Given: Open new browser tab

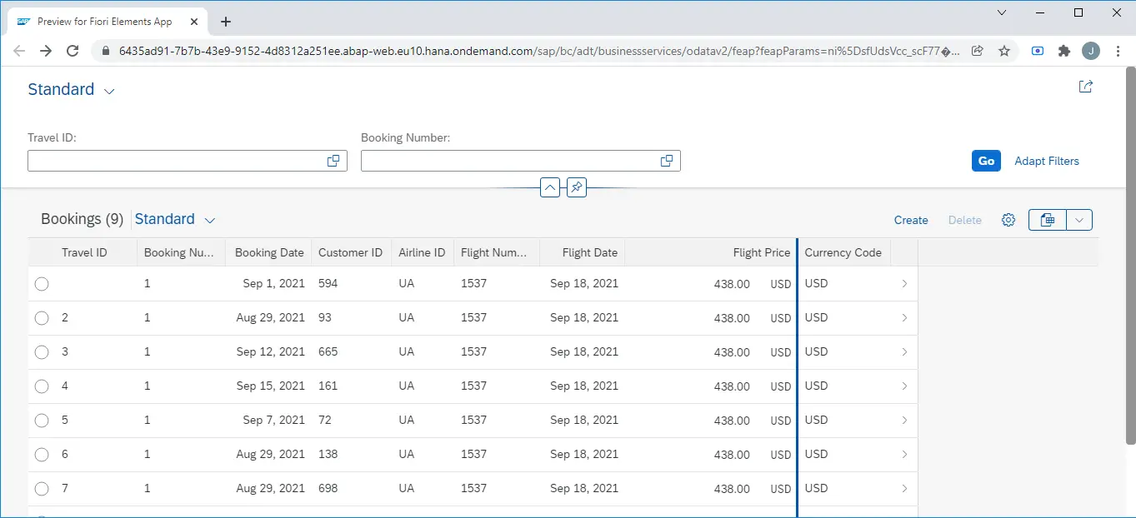Looking at the screenshot, I should pos(226,22).
